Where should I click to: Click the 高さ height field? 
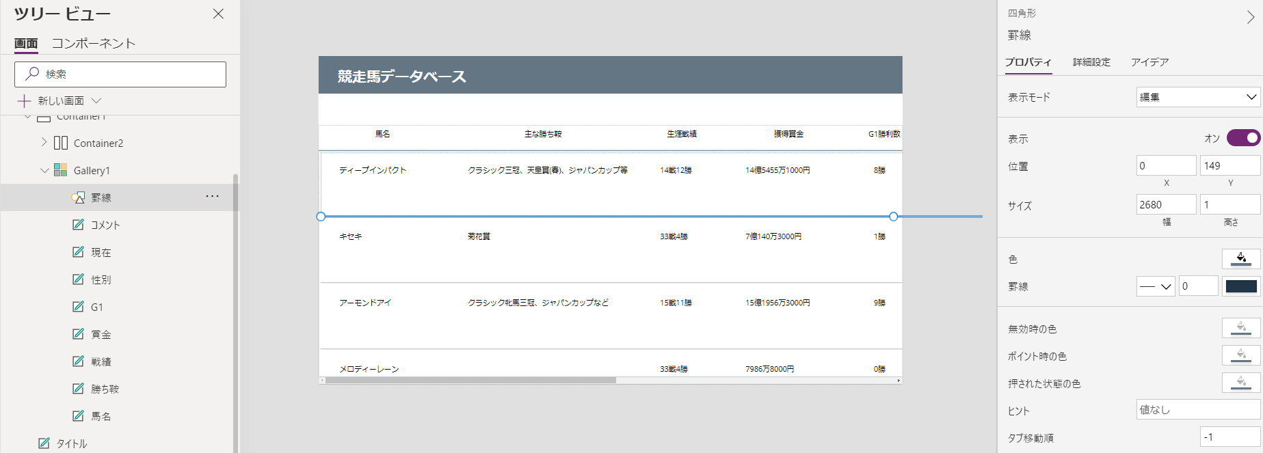(x=1229, y=204)
